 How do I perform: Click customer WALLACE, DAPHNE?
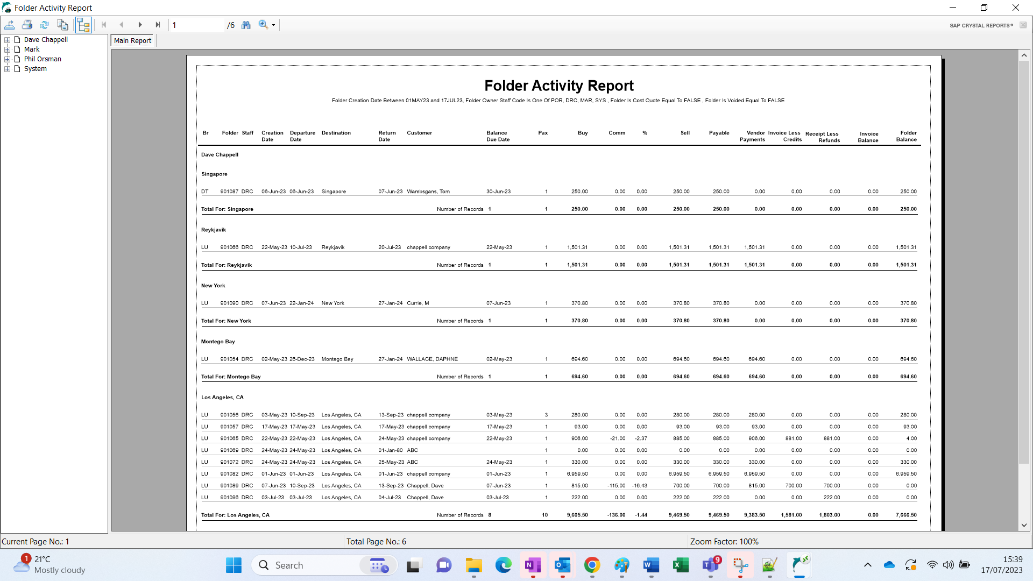coord(432,359)
